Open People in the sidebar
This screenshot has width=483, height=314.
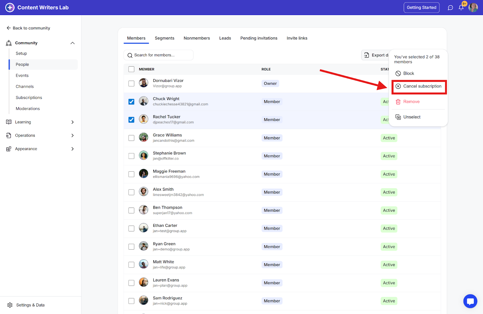point(43,65)
